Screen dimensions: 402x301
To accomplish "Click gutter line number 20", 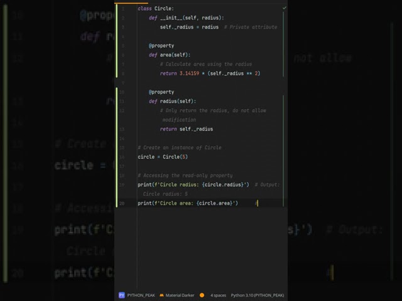I will (x=122, y=203).
